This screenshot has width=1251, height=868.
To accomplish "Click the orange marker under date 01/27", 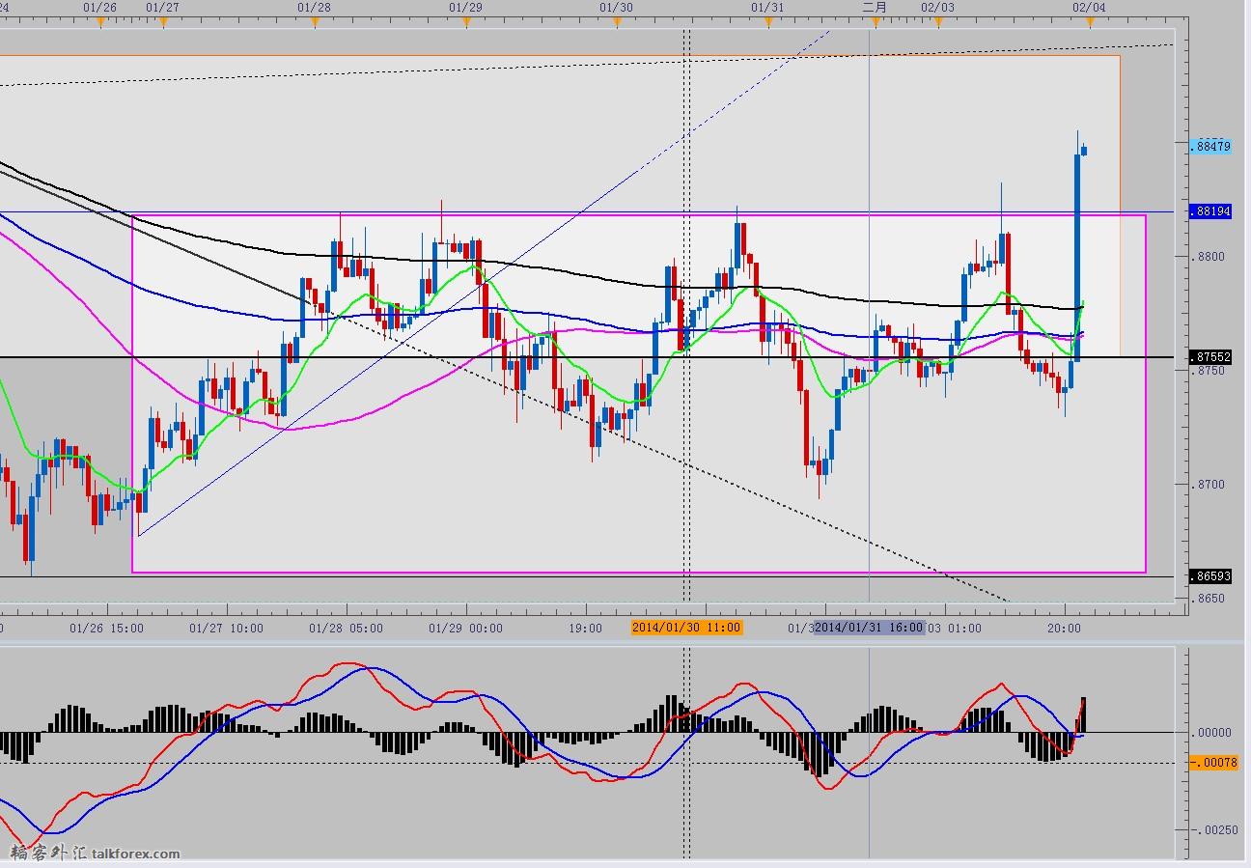I will pos(162,23).
